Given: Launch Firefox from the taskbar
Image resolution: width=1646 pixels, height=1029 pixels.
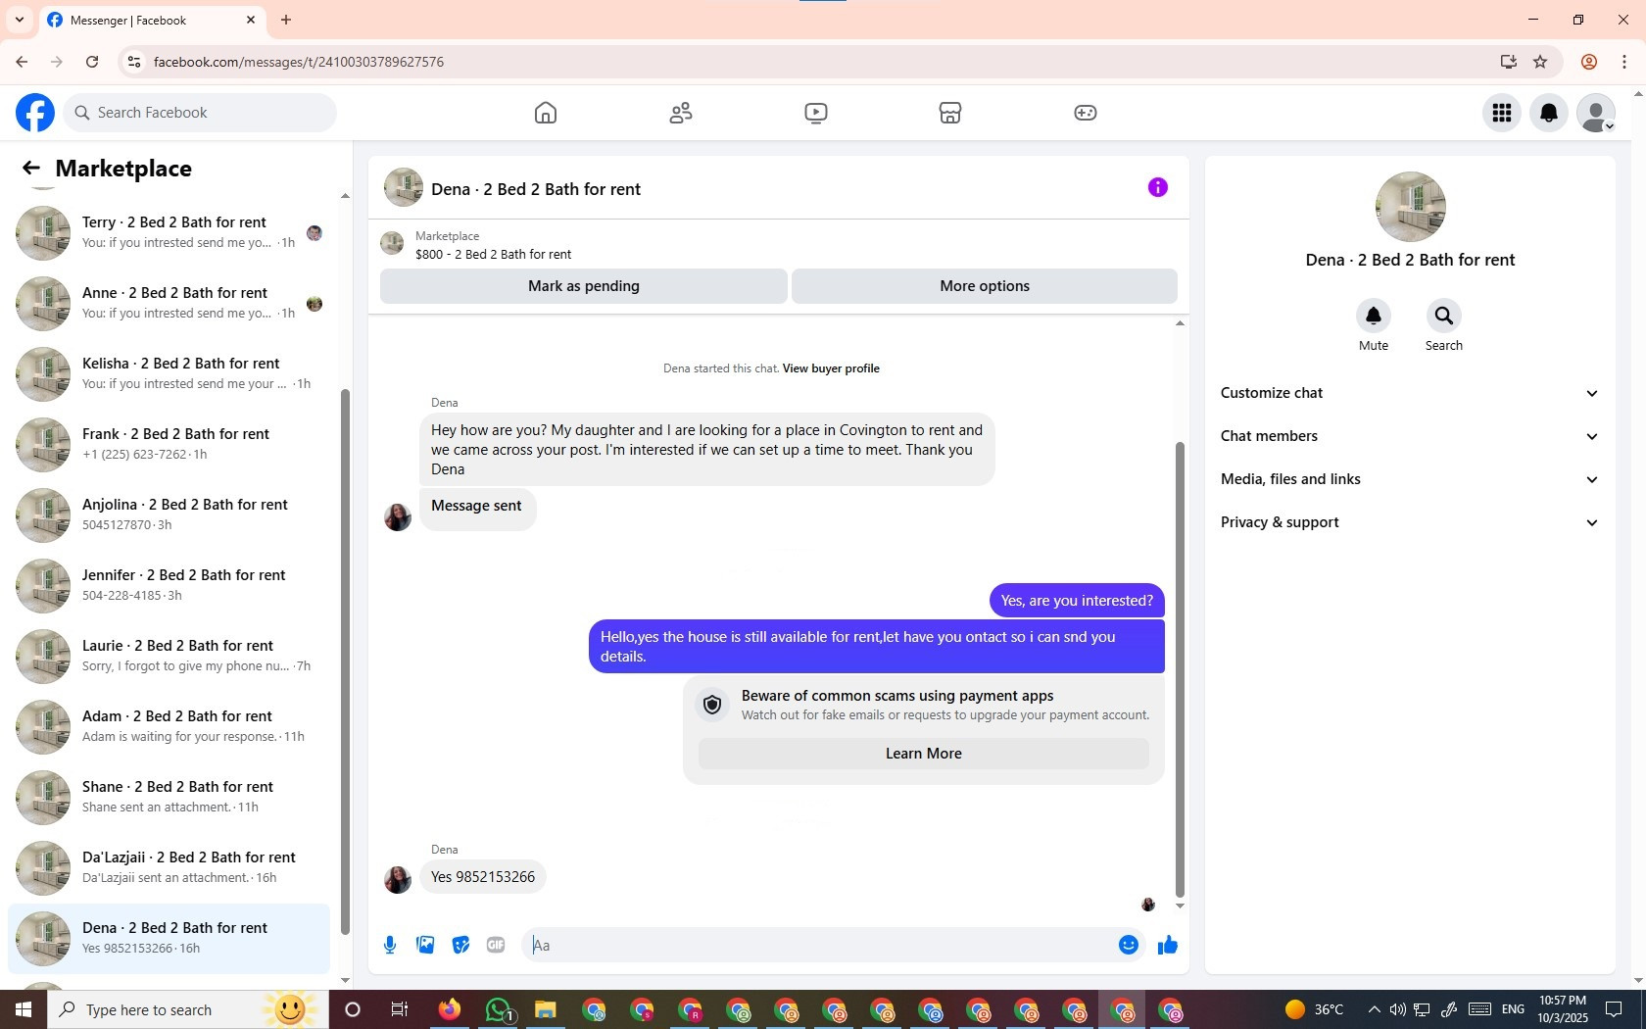Looking at the screenshot, I should (x=450, y=1009).
